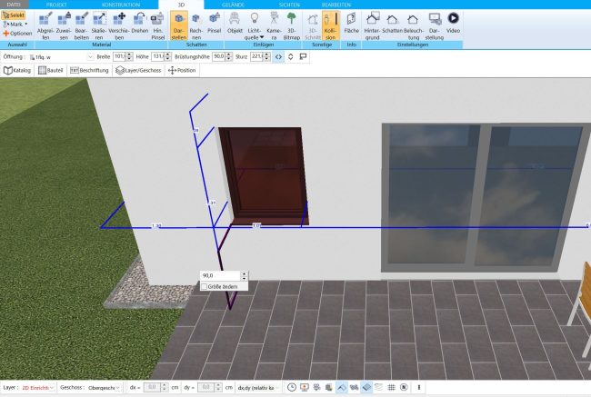
Task: Open the Layer/Geschoss button
Action: [138, 71]
